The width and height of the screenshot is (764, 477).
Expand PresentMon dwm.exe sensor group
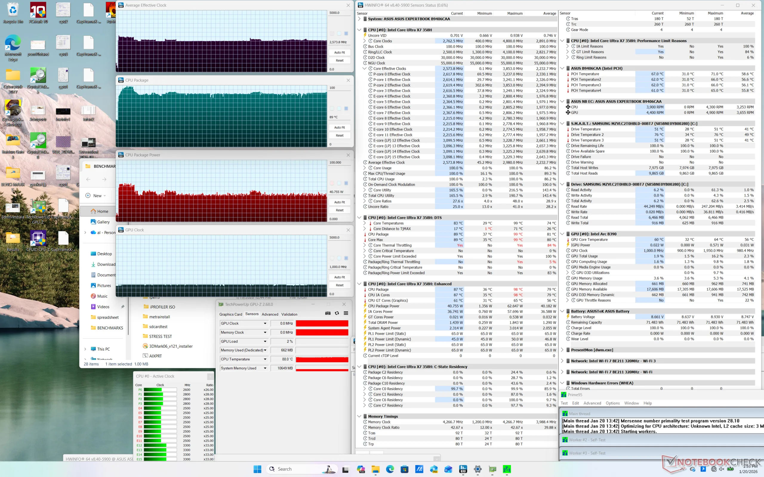562,350
